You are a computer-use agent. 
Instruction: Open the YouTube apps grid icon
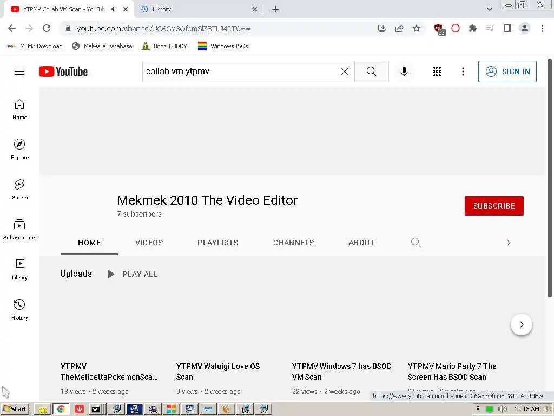[437, 71]
